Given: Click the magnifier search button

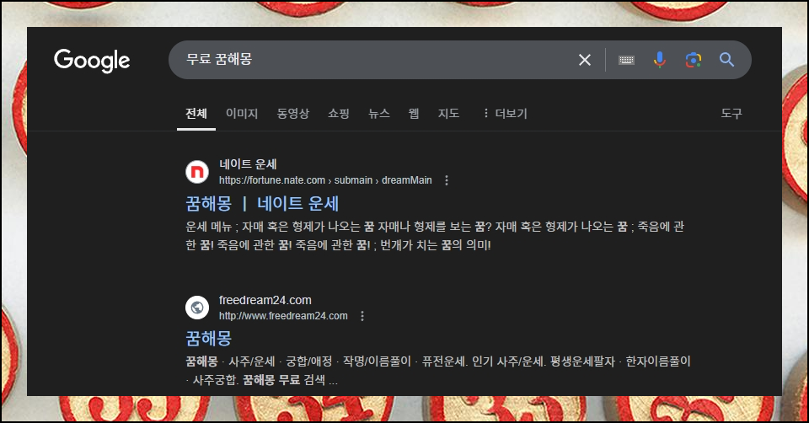Looking at the screenshot, I should [727, 60].
